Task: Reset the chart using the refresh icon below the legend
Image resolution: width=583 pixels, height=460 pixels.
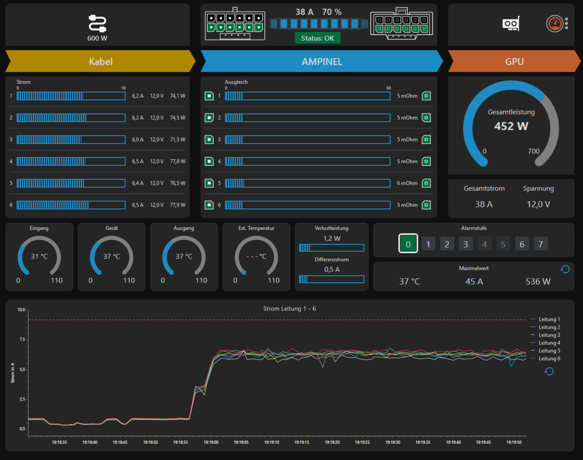Action: [x=549, y=371]
